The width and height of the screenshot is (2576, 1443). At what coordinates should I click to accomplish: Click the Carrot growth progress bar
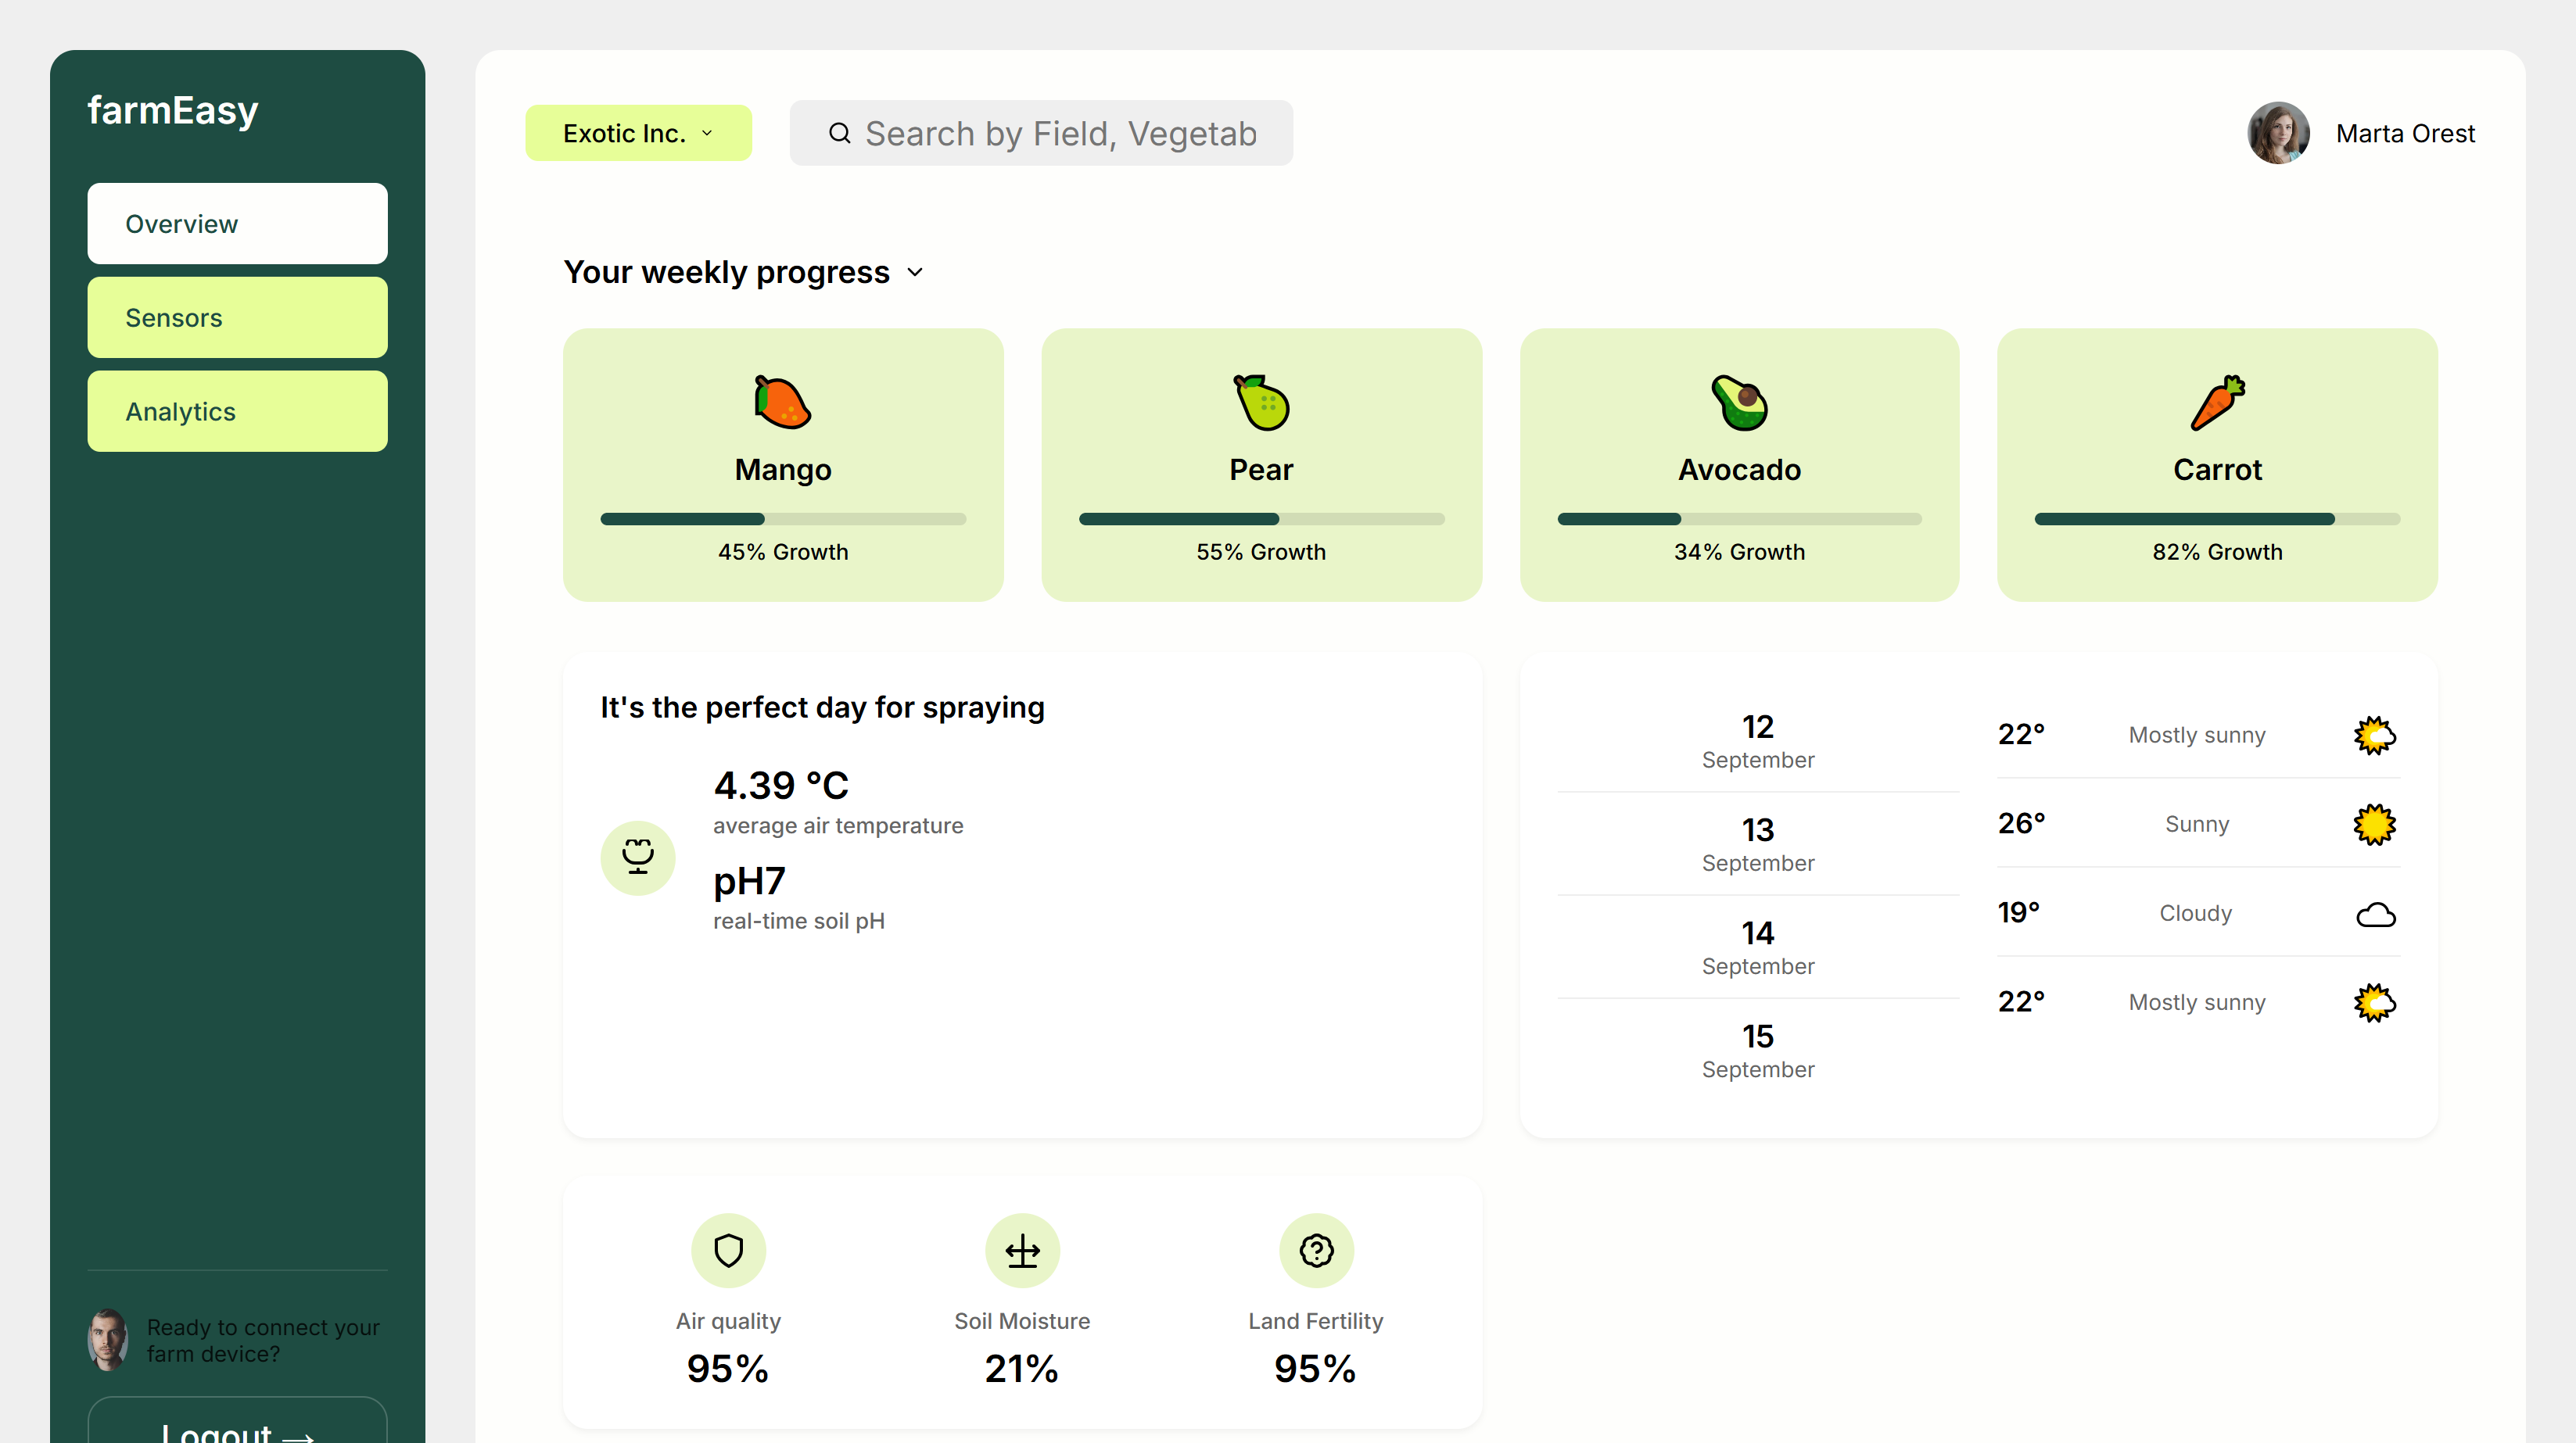click(x=2217, y=520)
